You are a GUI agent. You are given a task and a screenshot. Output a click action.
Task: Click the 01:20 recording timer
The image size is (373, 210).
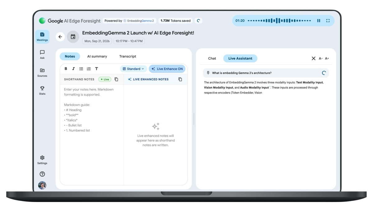point(240,21)
